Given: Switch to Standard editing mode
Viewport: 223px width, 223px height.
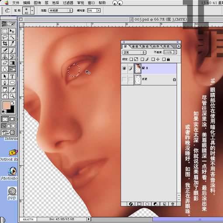Looking at the screenshot, I should point(5,119).
